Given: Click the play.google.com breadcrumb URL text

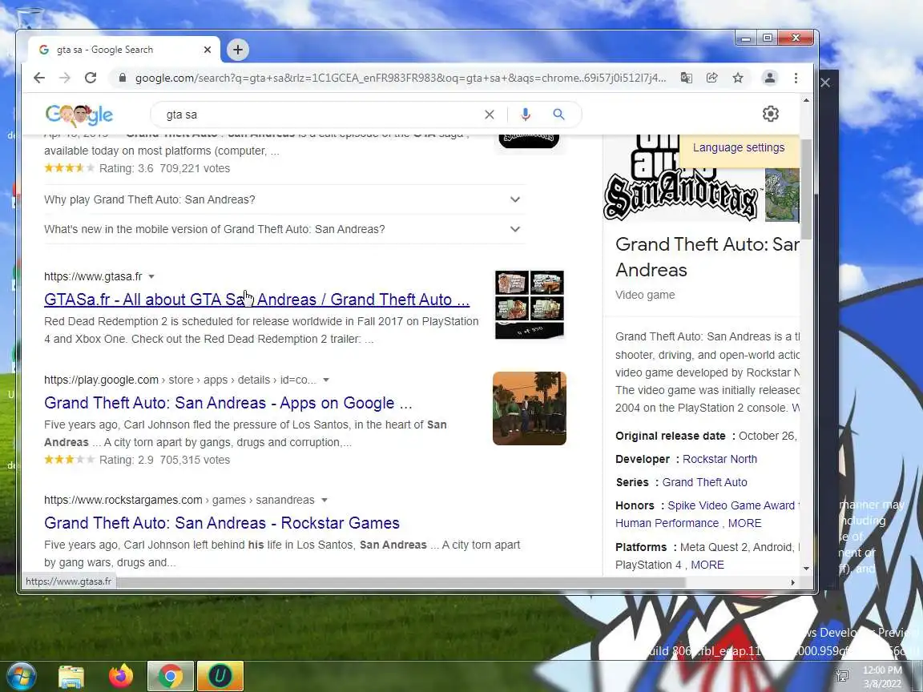Looking at the screenshot, I should 180,380.
